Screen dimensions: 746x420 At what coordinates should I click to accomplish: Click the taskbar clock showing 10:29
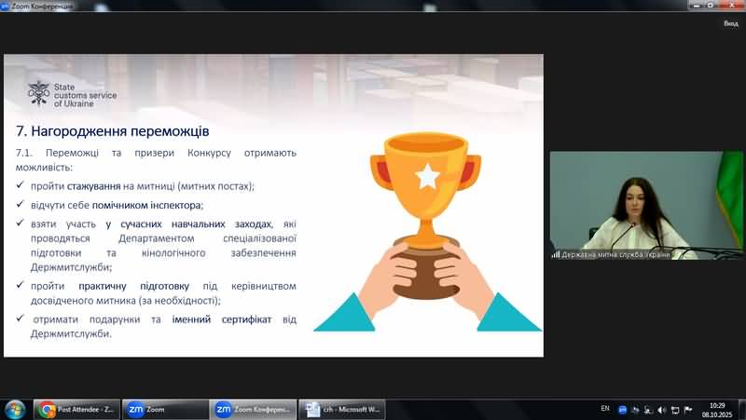point(716,409)
